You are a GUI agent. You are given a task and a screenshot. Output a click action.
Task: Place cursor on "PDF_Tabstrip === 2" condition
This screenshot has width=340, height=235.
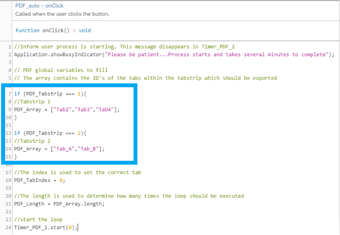[53, 133]
